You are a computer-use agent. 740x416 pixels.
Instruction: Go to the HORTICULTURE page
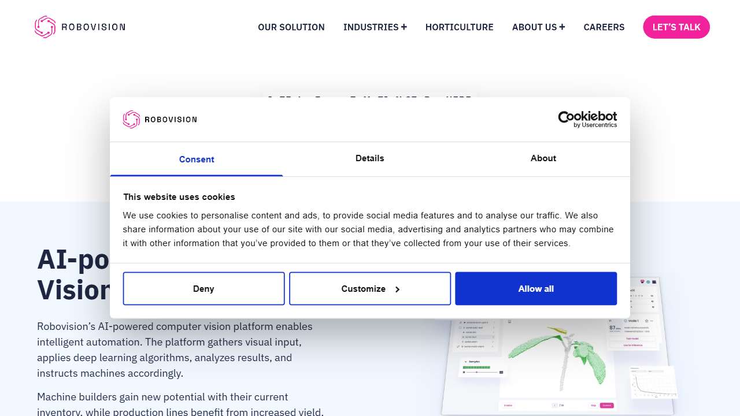click(x=459, y=27)
